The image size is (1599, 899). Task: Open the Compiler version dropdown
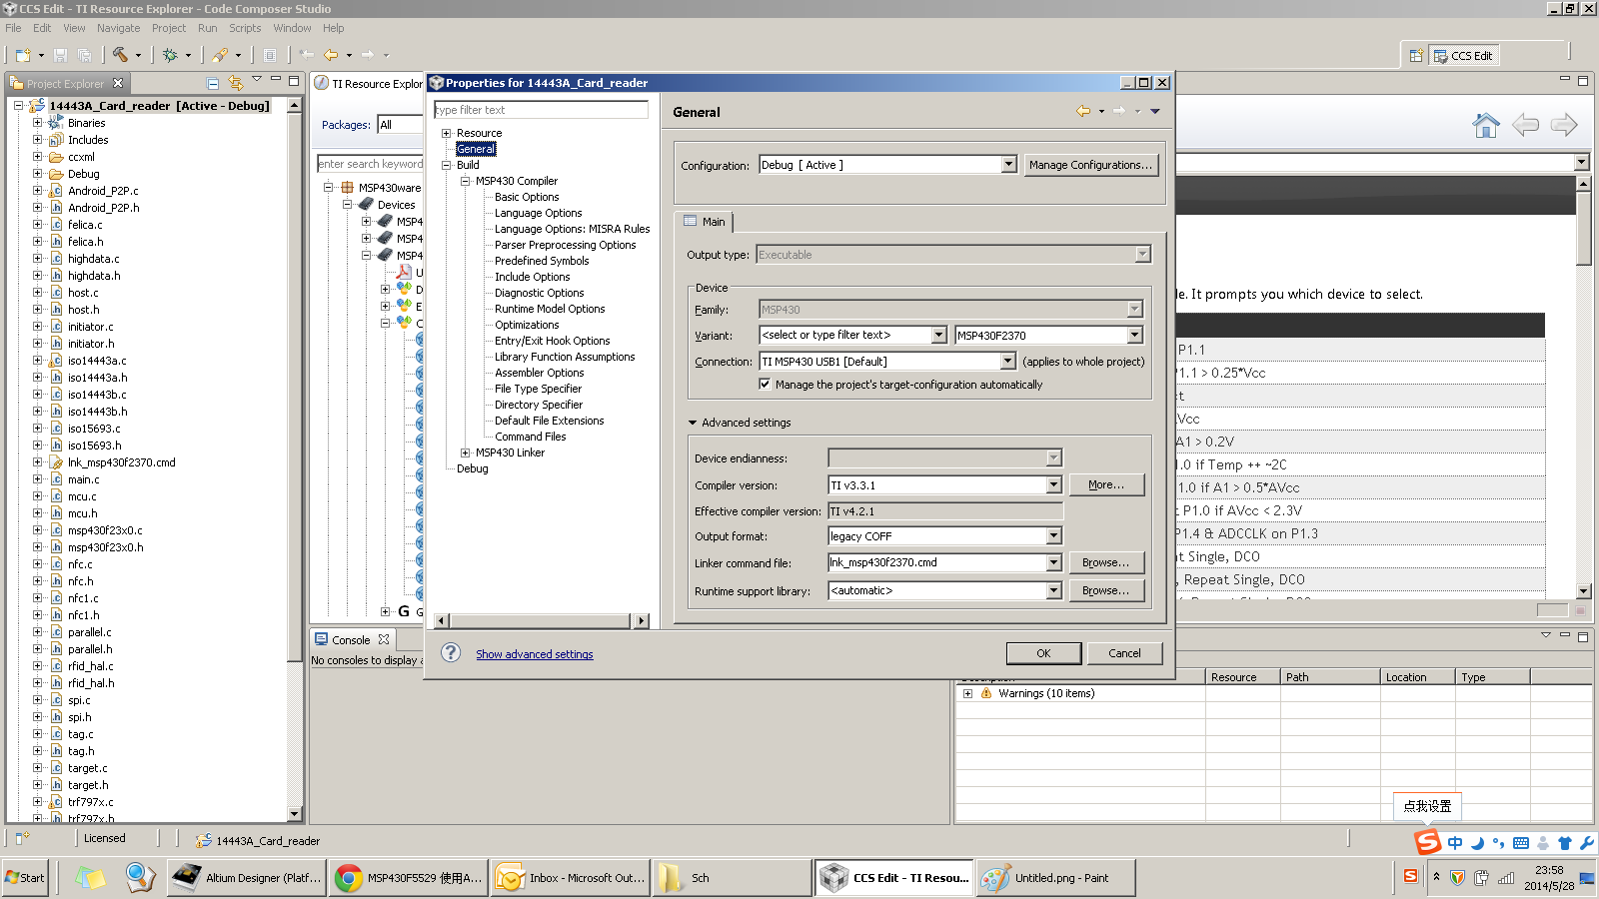pos(1053,485)
